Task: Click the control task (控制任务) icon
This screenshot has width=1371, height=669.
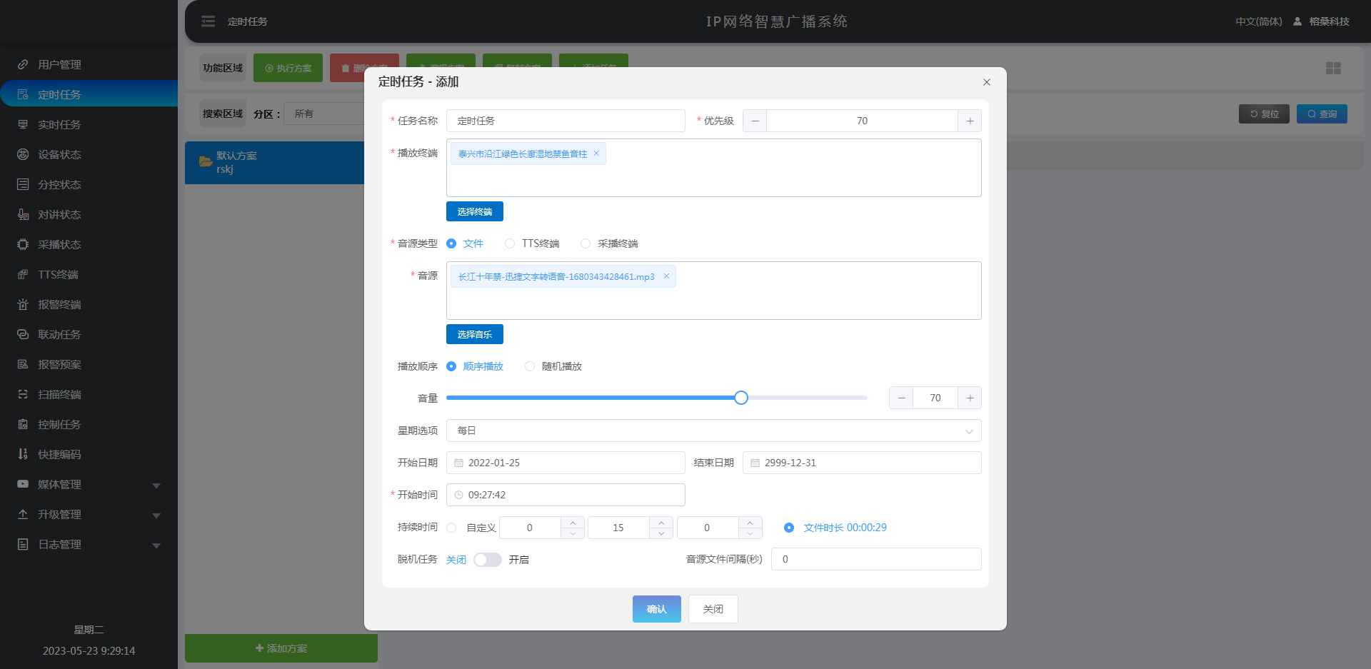Action: click(23, 424)
